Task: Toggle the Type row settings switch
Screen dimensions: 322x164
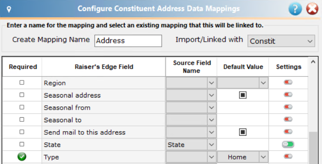Action: 288,156
